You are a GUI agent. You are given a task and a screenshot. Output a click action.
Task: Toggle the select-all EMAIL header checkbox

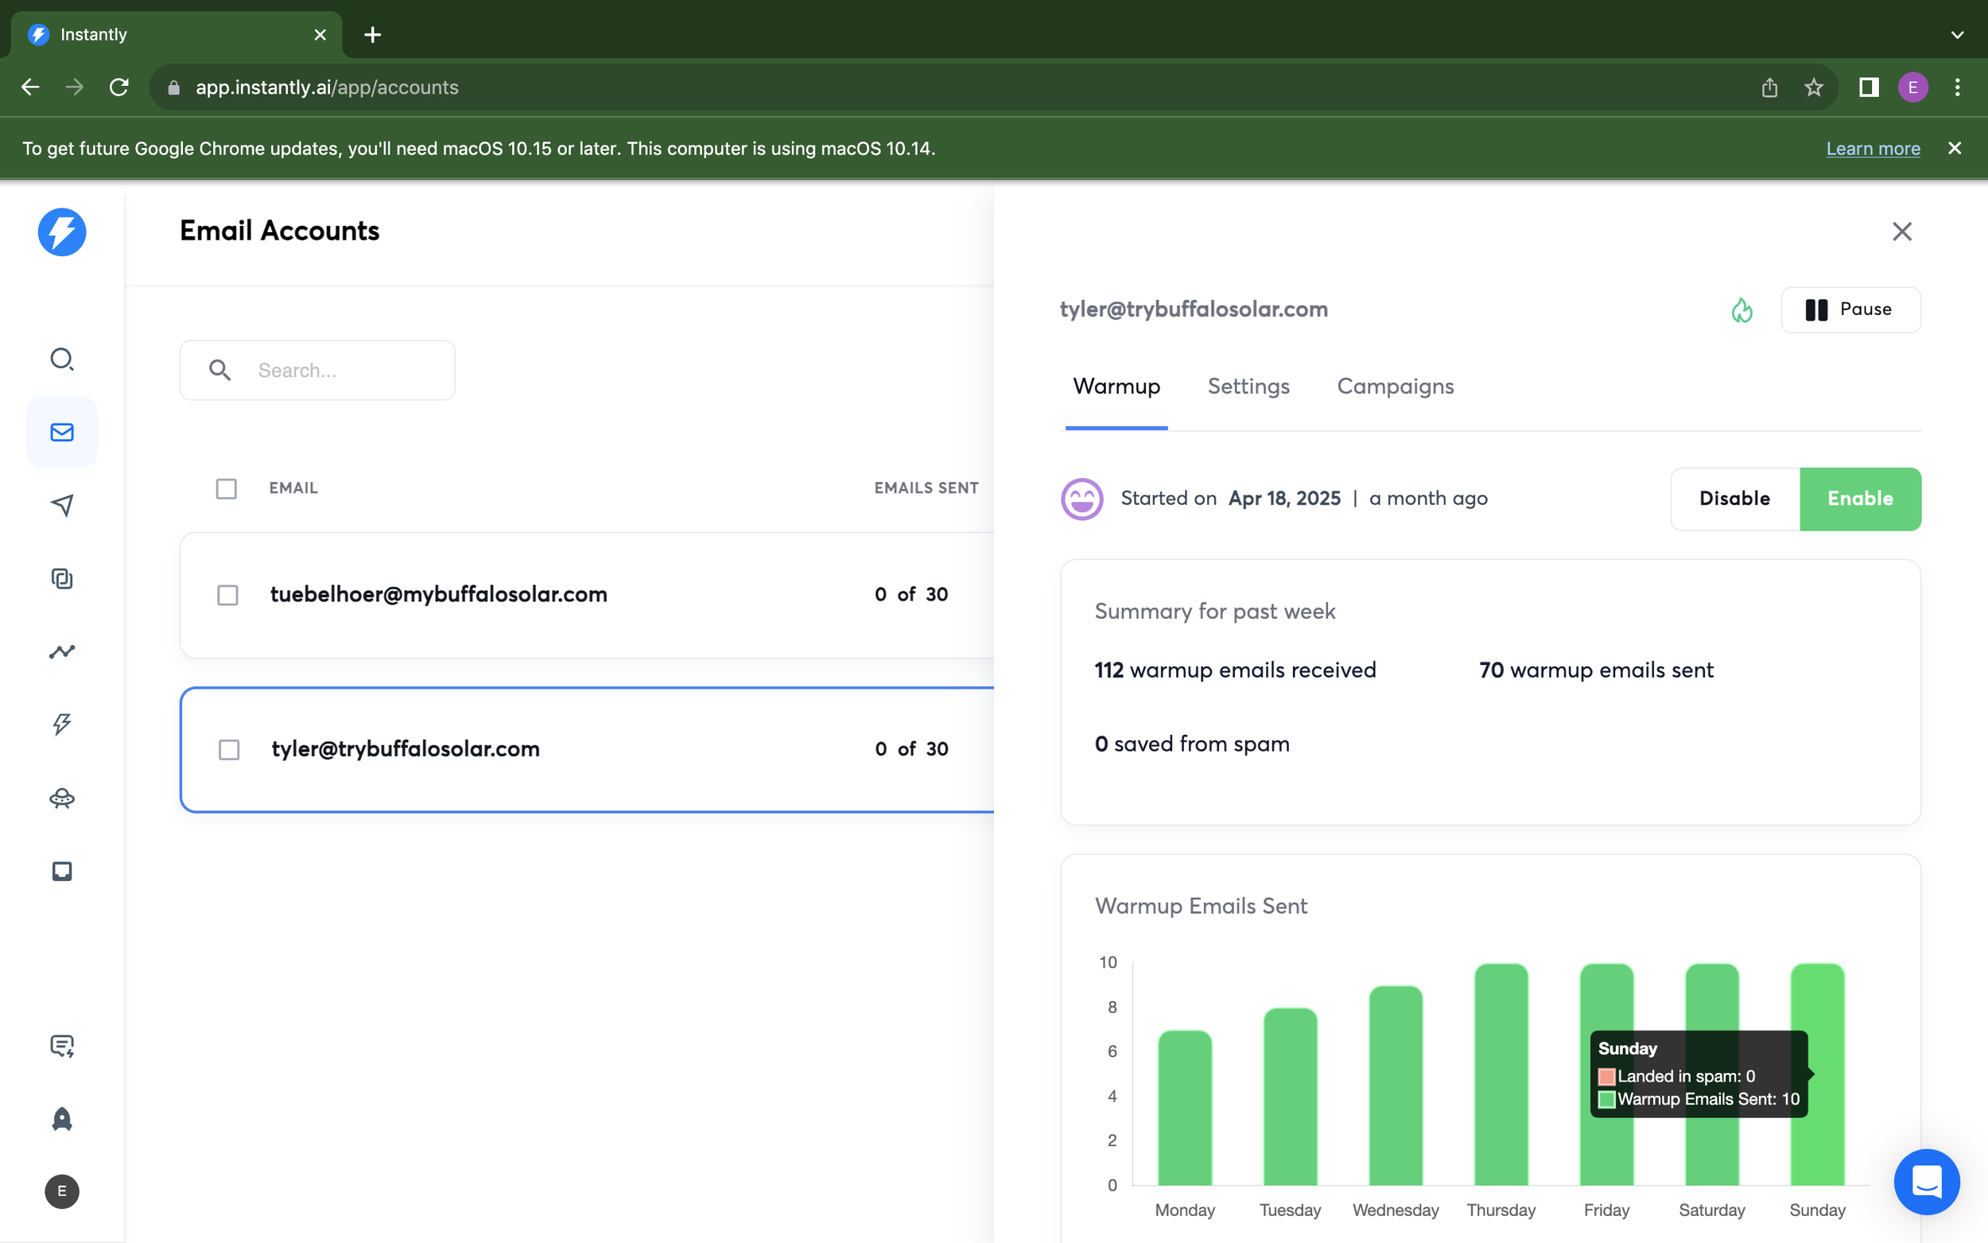pyautogui.click(x=226, y=489)
